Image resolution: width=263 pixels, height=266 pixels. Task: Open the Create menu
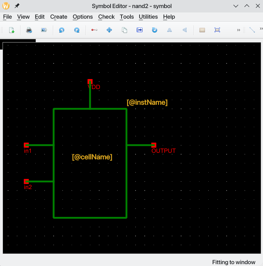(x=59, y=17)
